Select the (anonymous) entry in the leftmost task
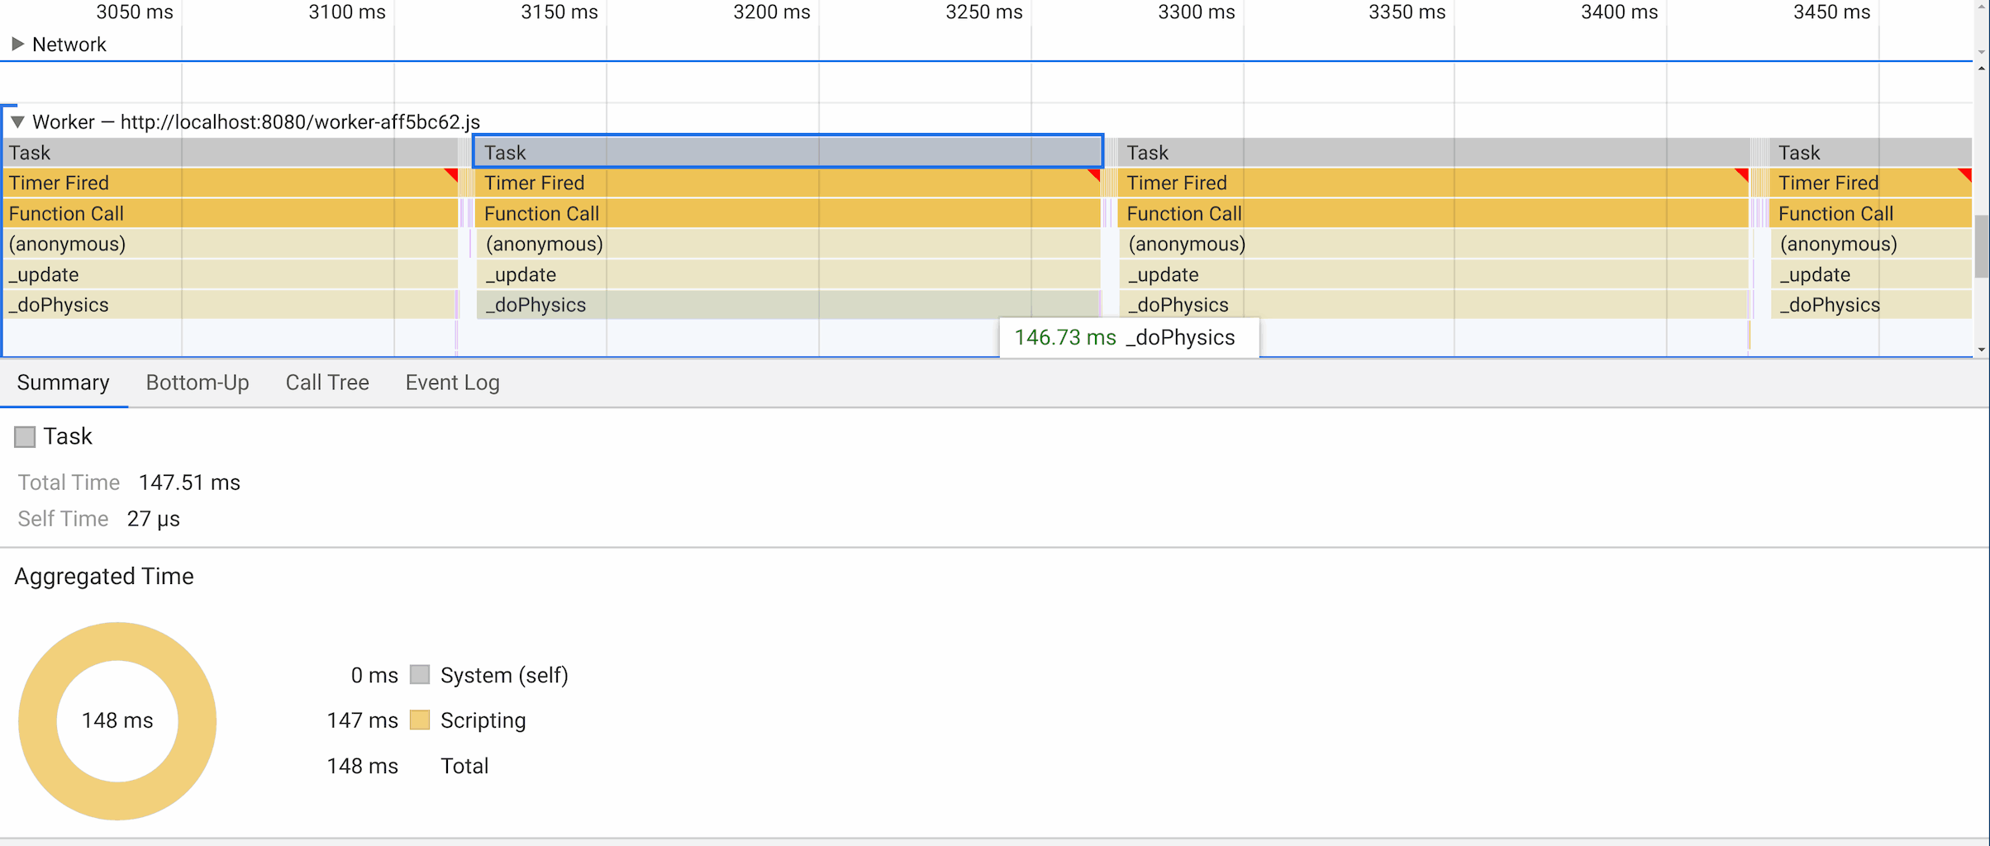Viewport: 1990px width, 846px height. click(231, 244)
